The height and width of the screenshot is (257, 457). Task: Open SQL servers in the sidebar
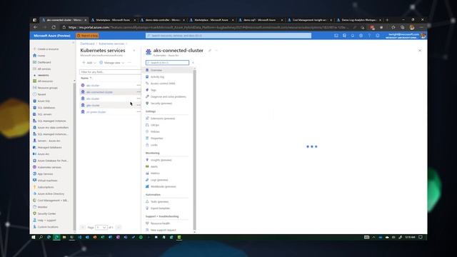coord(44,114)
